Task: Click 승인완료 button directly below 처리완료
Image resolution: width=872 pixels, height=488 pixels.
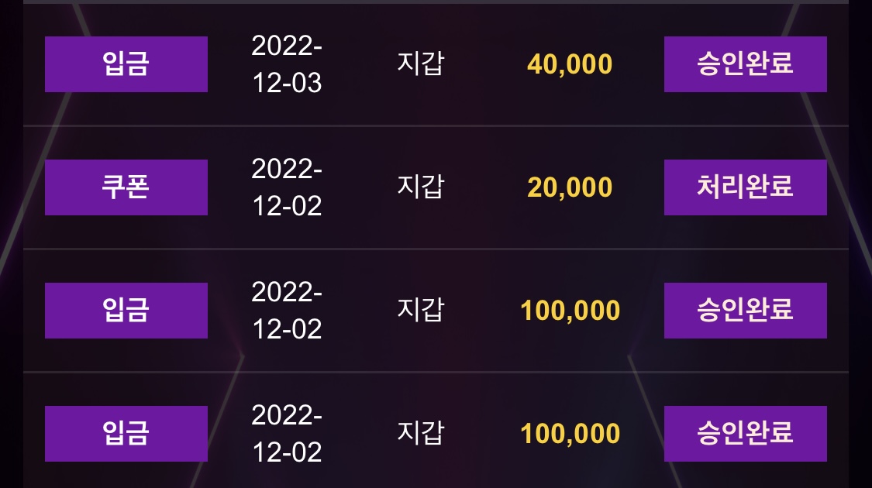Action: (x=745, y=311)
